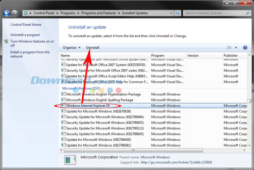The height and width of the screenshot is (170, 254).
Task: Click the shield icon beside Windows features
Action: pos(6,41)
